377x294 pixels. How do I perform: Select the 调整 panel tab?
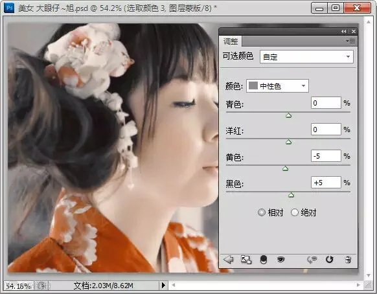click(x=231, y=41)
